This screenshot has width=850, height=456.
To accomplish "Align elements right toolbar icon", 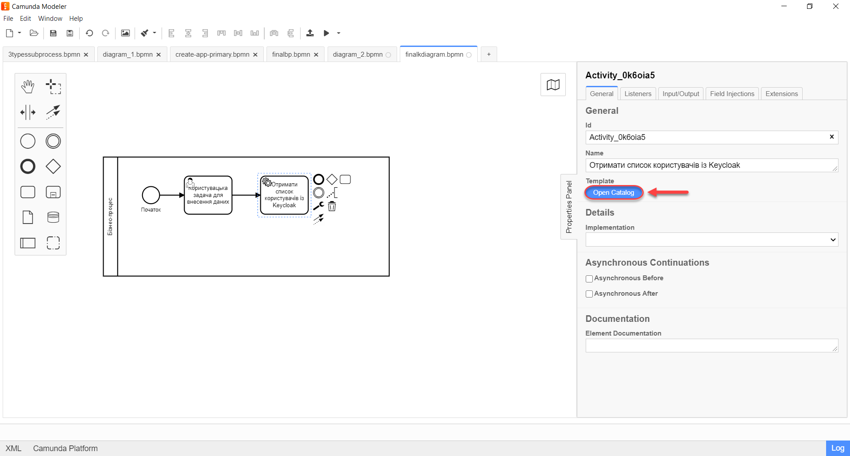I will click(x=205, y=33).
